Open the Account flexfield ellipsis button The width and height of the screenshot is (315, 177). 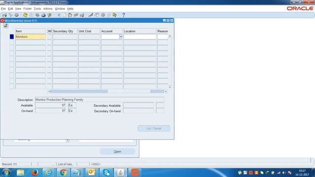tap(121, 37)
